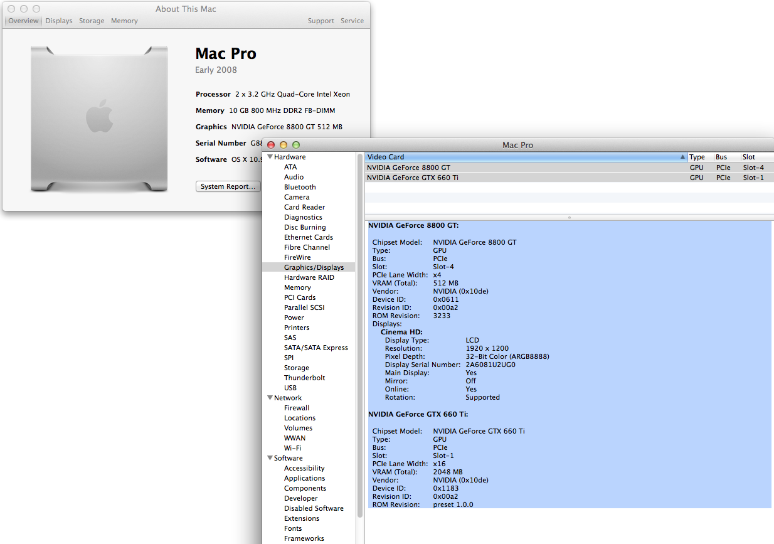Select SPI in the sidebar
Viewport: 774px width, 544px height.
click(x=289, y=358)
